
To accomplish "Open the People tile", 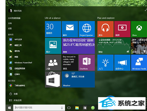I will pos(53,63).
